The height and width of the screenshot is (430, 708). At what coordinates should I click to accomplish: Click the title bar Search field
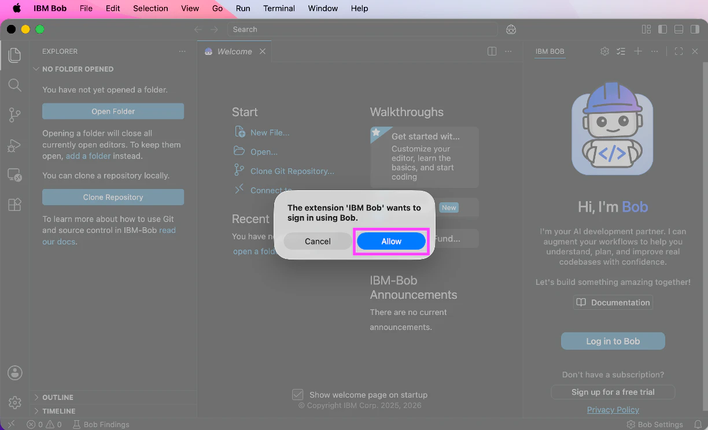point(363,29)
